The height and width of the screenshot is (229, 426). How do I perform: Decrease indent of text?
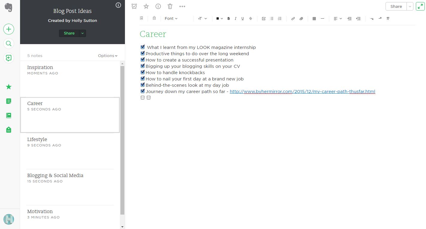click(358, 19)
